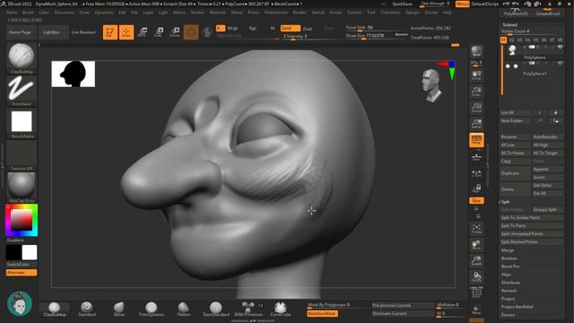Click the lock camera icon
574x323 pixels.
click(x=476, y=188)
